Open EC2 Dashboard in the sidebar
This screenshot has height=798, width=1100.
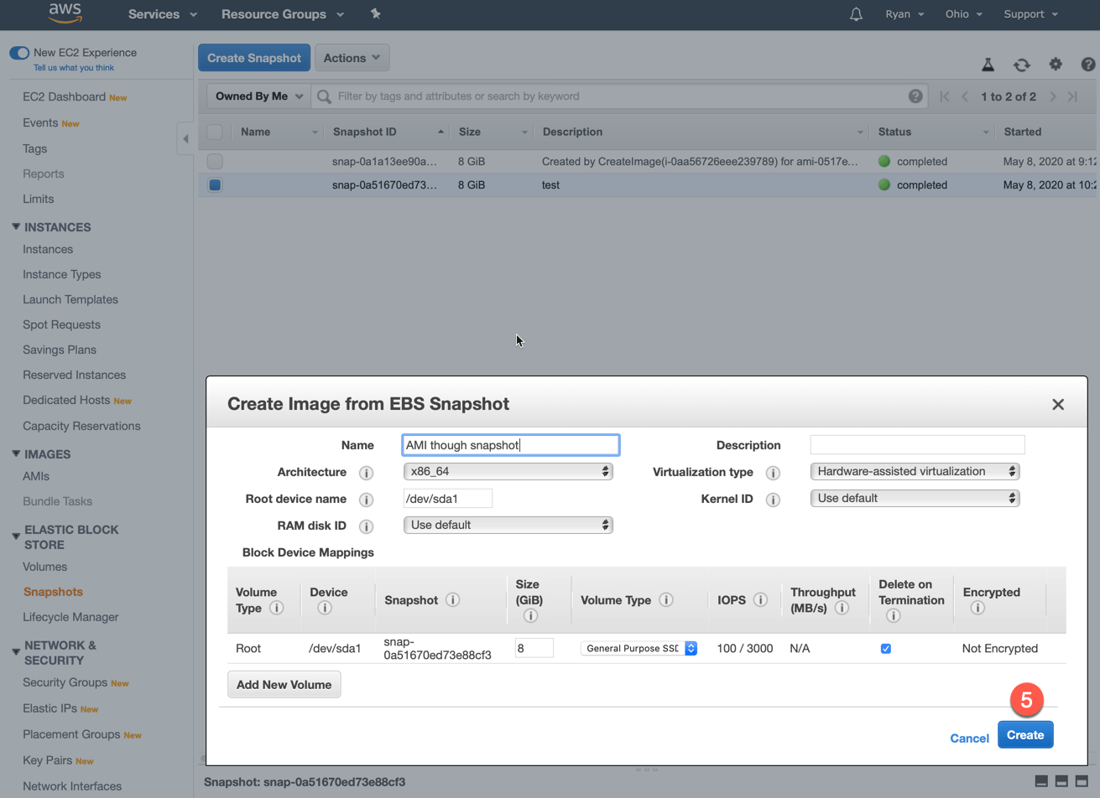pos(65,97)
